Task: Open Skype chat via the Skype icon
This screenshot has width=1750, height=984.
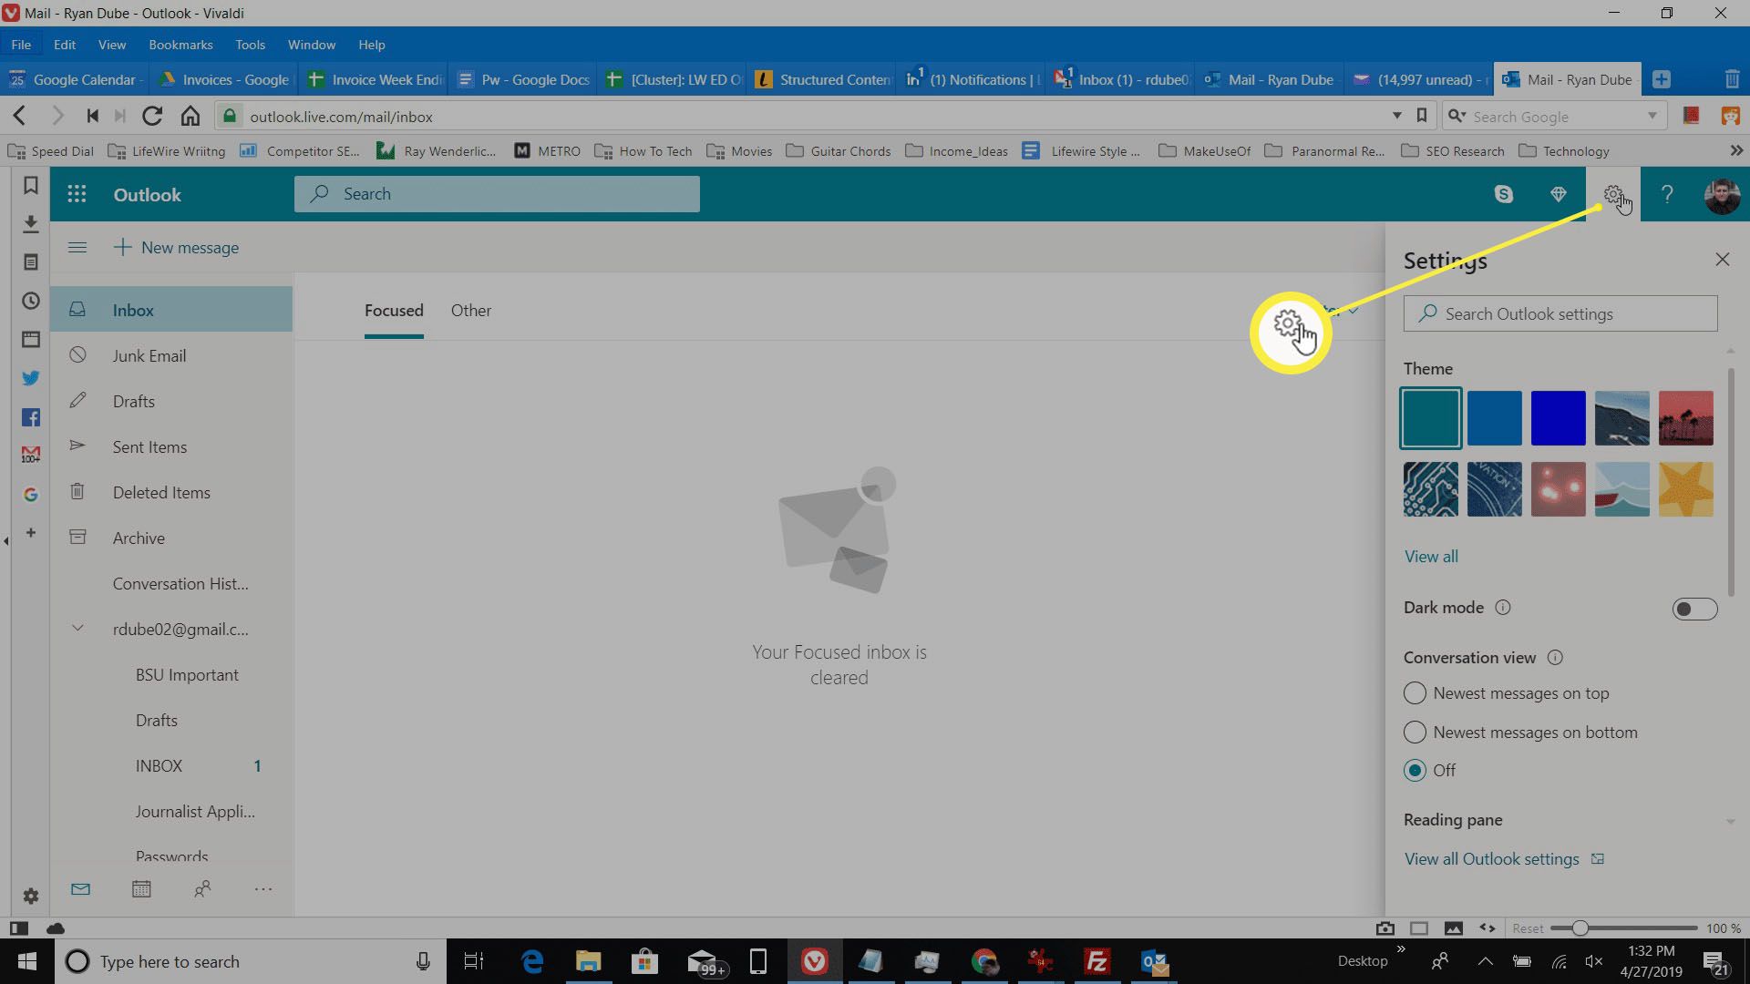Action: pos(1504,193)
